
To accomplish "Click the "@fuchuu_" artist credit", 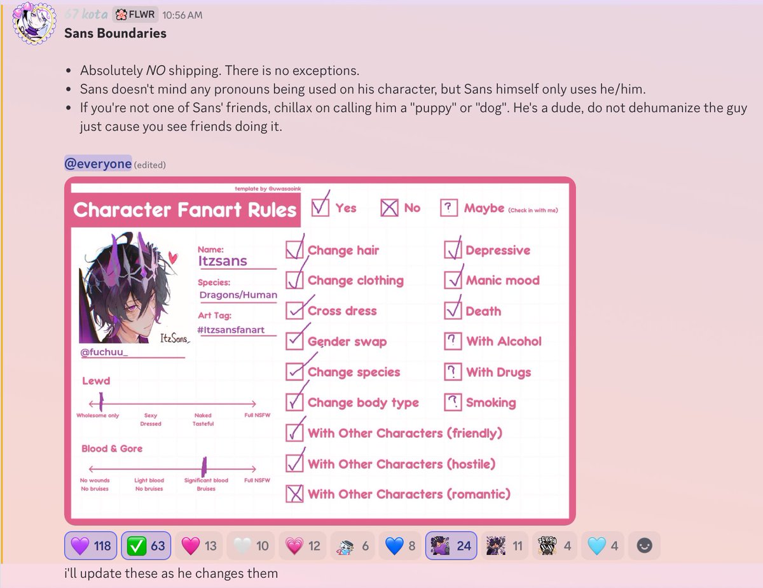I will click(x=104, y=351).
